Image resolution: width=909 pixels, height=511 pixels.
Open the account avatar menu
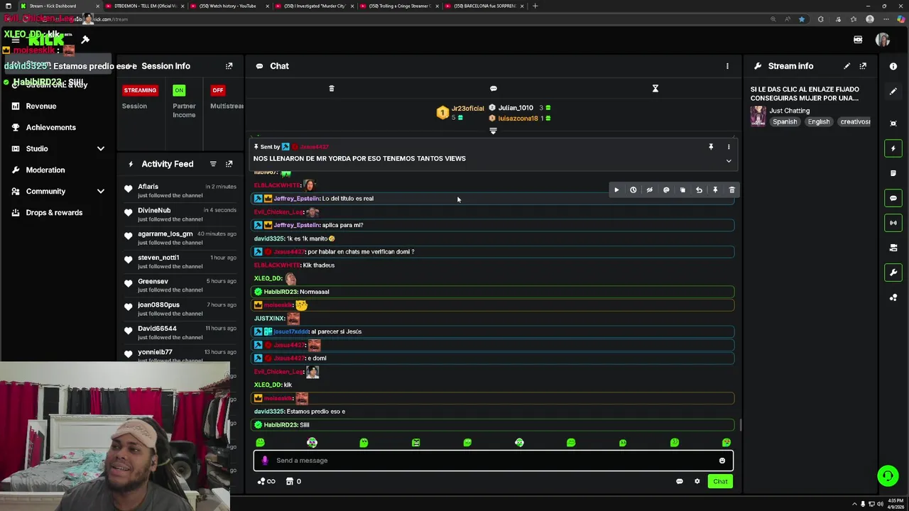tap(883, 40)
